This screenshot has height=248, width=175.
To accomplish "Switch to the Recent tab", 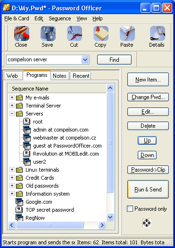I will click(x=81, y=76).
